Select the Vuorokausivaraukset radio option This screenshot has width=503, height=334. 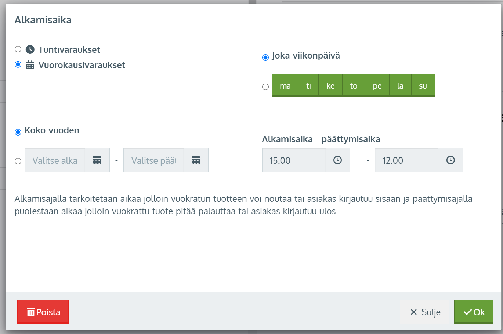point(18,64)
